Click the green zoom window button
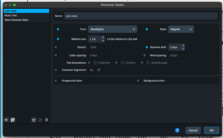This screenshot has width=223, height=138. click(14, 5)
